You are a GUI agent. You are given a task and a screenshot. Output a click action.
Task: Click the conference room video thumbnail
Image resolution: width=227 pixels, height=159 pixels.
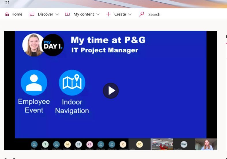click(162, 144)
